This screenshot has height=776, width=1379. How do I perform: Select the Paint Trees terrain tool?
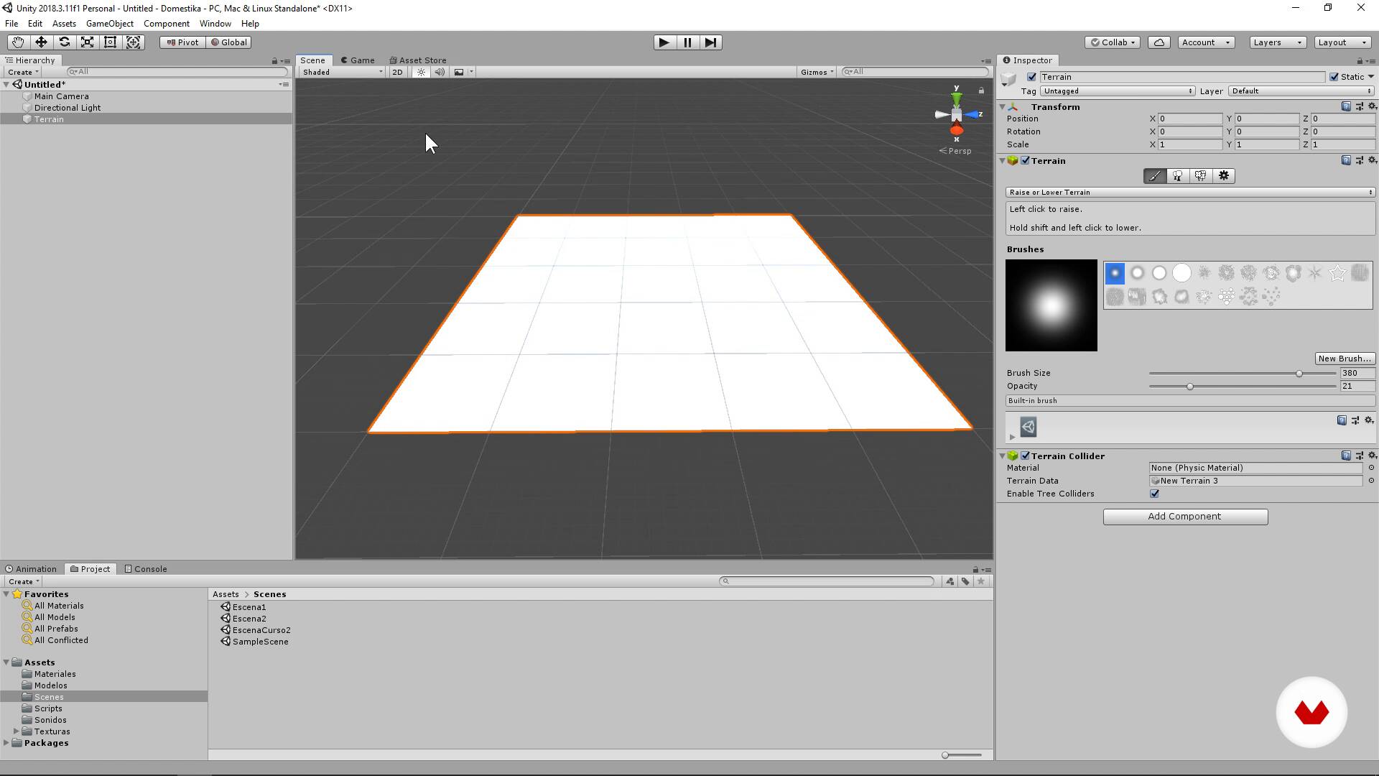coord(1178,176)
